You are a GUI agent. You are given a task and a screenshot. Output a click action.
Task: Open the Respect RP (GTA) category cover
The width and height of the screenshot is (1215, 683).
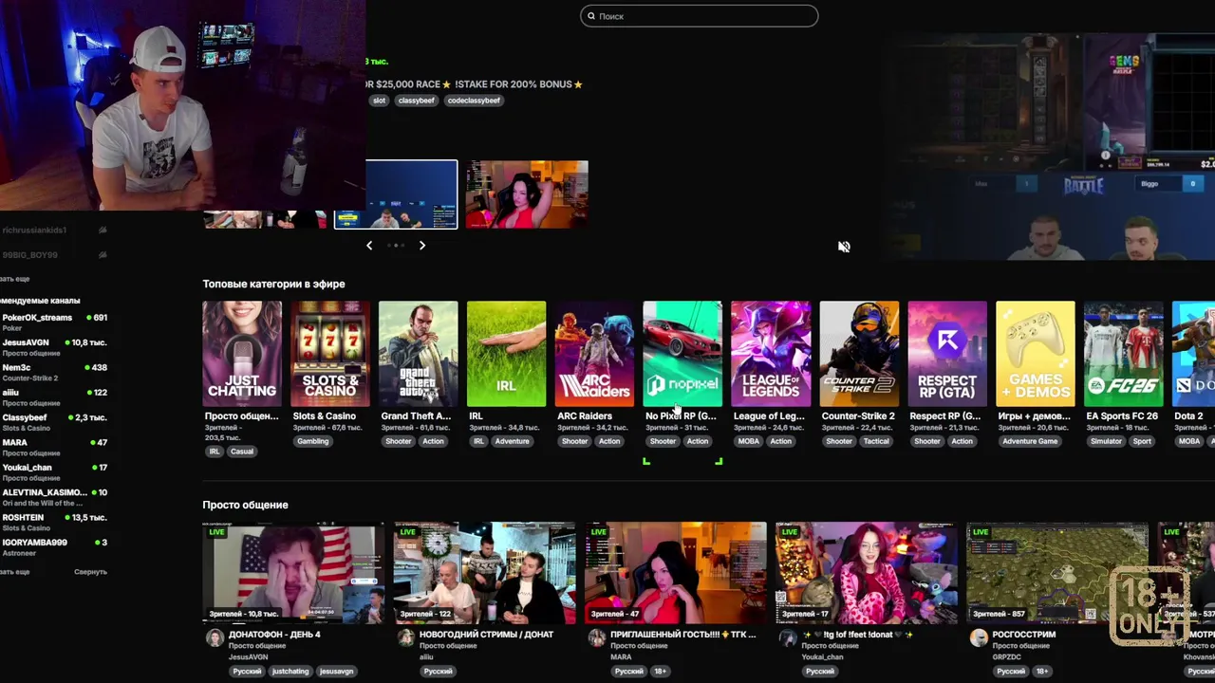(x=947, y=354)
